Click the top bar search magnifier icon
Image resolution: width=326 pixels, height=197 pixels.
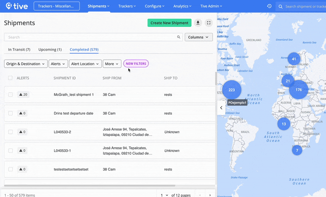tap(280, 7)
